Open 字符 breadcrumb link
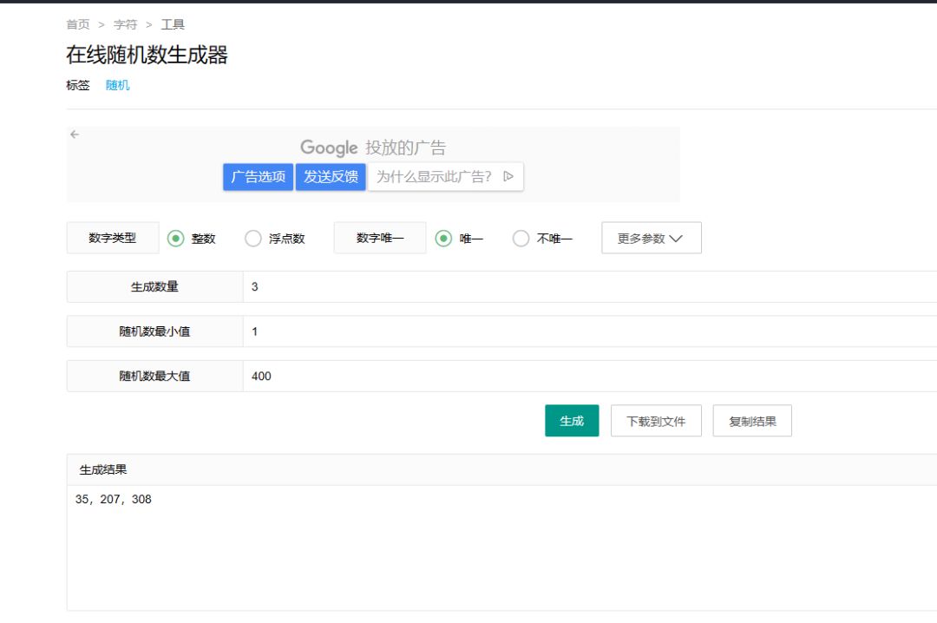This screenshot has height=623, width=937. [x=126, y=24]
